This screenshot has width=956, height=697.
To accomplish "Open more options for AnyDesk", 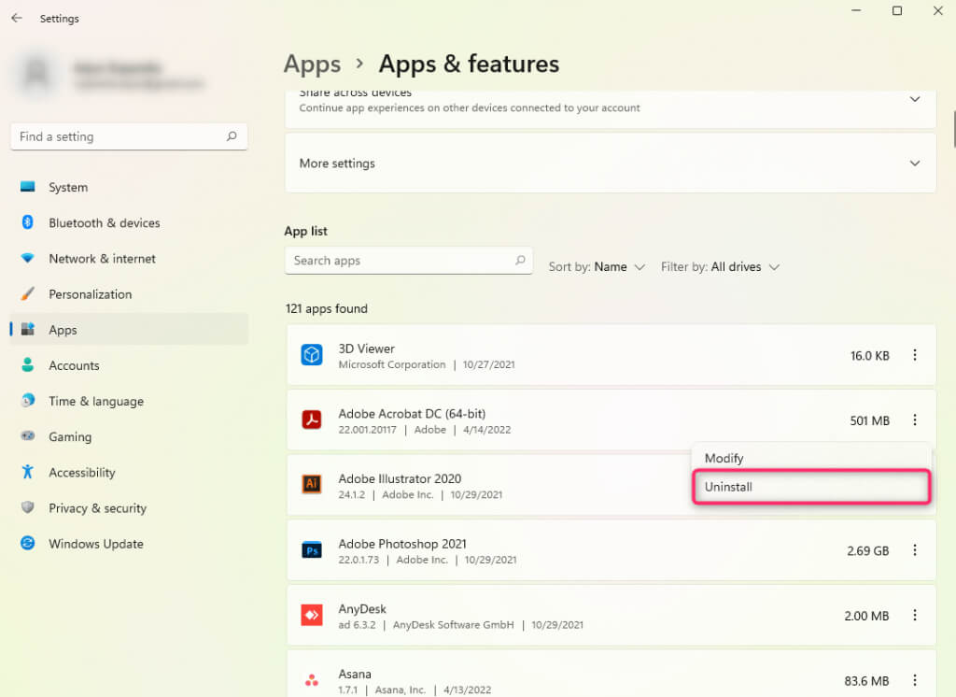I will pyautogui.click(x=915, y=615).
